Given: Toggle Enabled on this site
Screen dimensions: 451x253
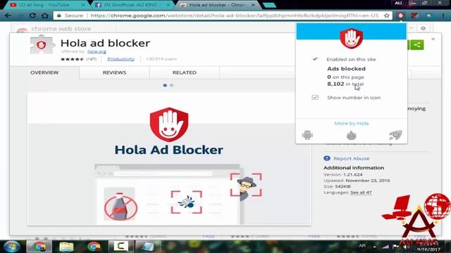Looking at the screenshot, I should point(345,59).
